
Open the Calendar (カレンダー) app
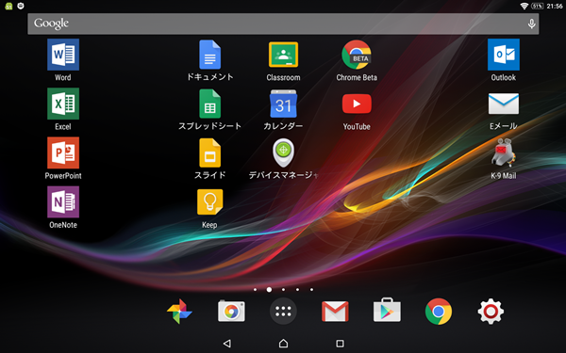tap(283, 104)
